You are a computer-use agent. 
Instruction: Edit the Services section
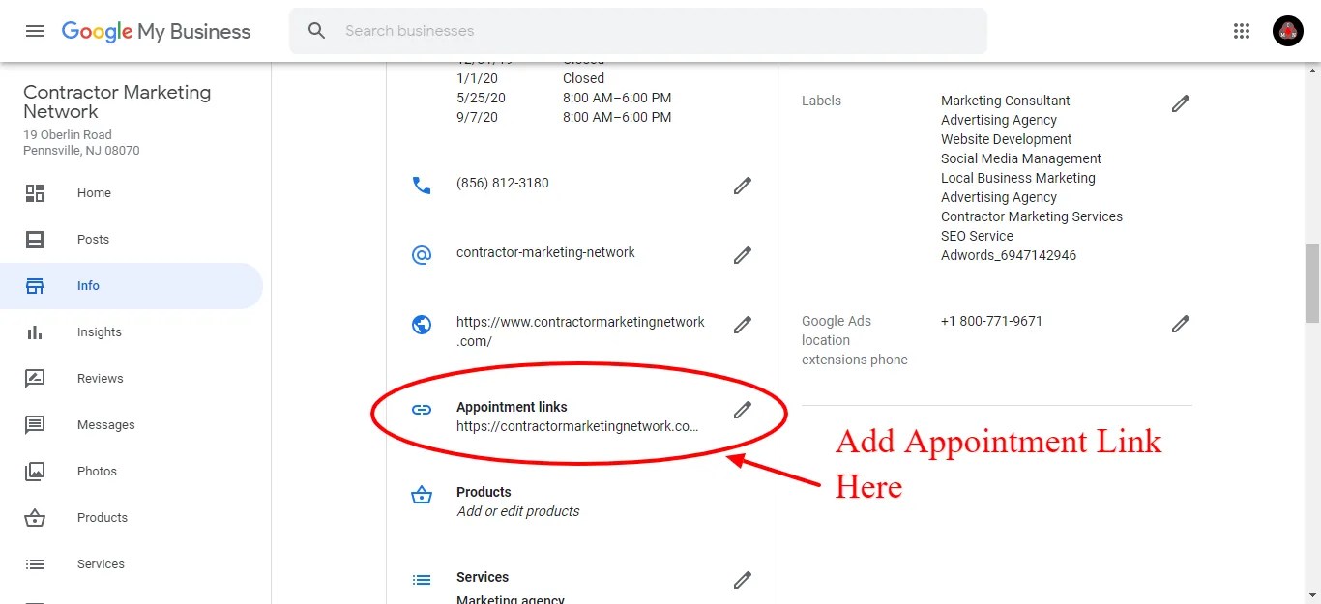coord(743,580)
